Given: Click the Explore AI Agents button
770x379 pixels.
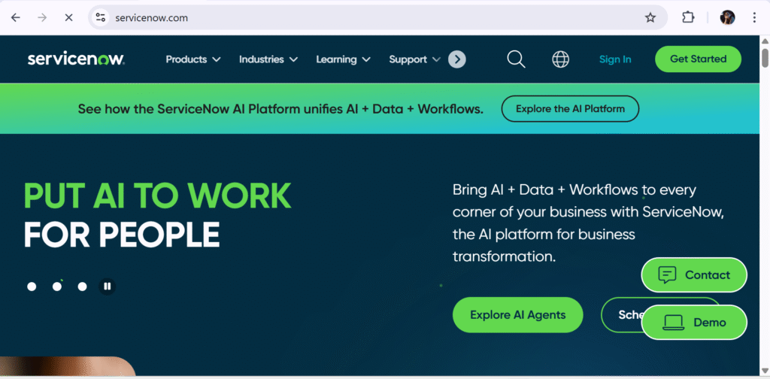Looking at the screenshot, I should pyautogui.click(x=517, y=314).
